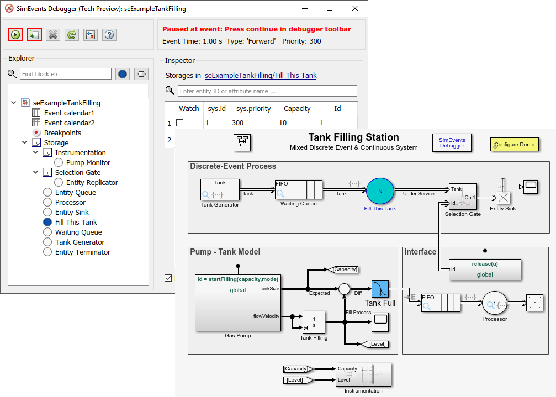Collapse the Instrumentation tree node
556x397 pixels.
pos(35,152)
